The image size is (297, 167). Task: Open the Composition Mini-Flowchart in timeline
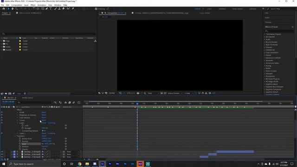pos(55,103)
